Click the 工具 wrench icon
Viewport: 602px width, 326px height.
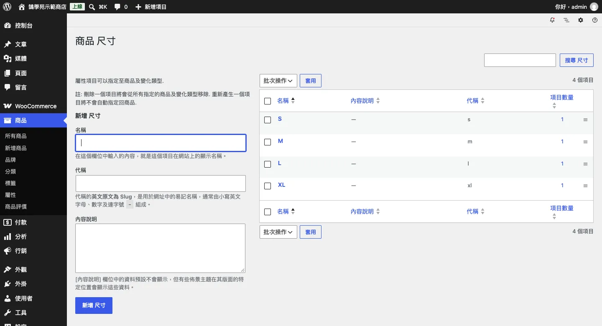click(x=8, y=313)
